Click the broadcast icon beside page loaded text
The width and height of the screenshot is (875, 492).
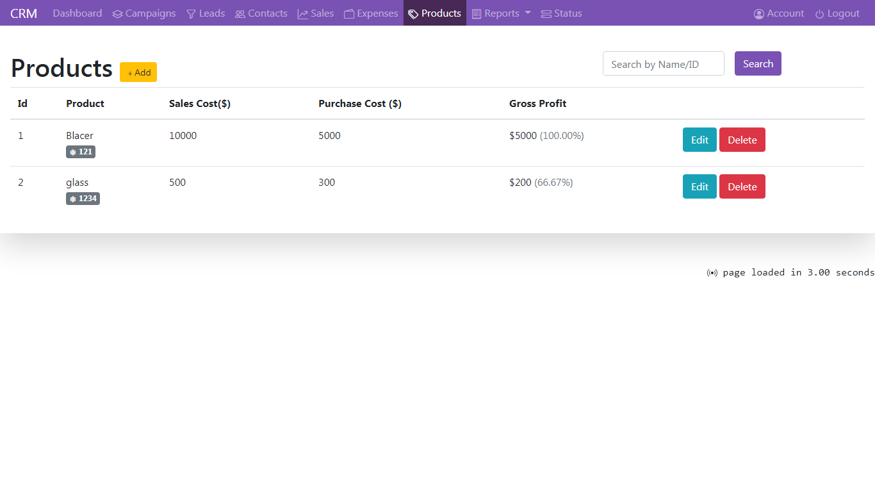pyautogui.click(x=712, y=273)
